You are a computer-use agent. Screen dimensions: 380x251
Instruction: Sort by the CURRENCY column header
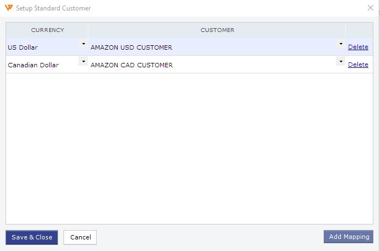click(x=47, y=30)
